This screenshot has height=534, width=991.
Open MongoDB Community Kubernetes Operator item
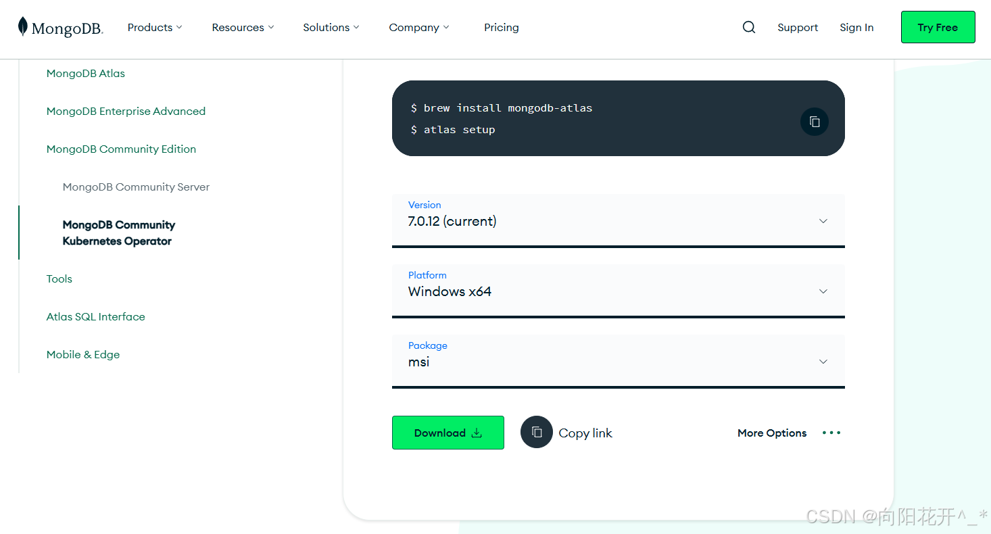[119, 233]
